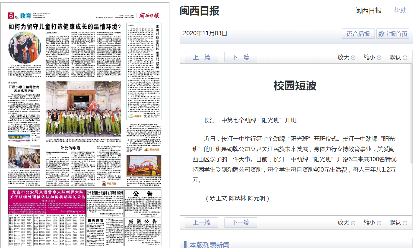
Task: Open article 开展小学生禁毒教育各类比赛活动
Action: tap(24, 89)
